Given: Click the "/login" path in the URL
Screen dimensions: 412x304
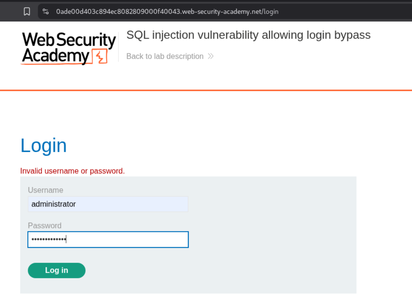Looking at the screenshot, I should [x=271, y=12].
